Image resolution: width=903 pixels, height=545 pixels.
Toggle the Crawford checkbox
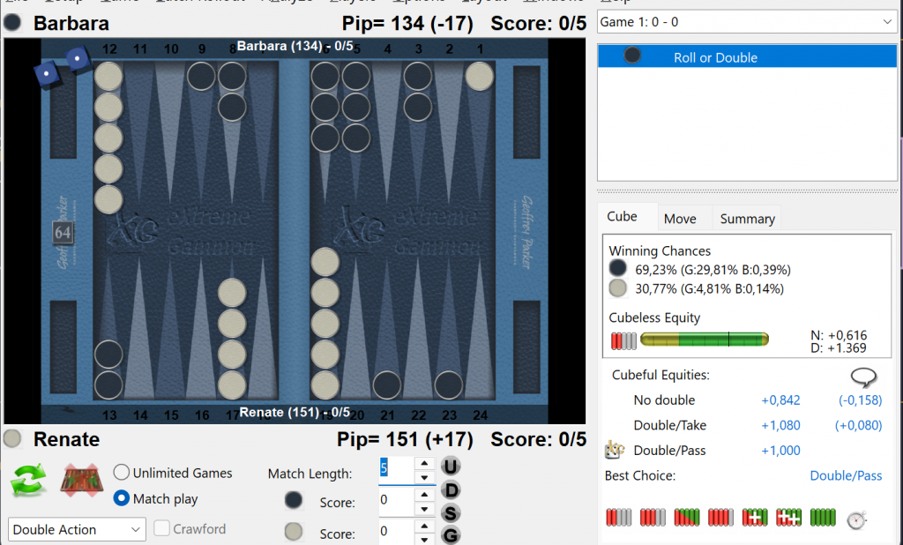click(x=162, y=528)
